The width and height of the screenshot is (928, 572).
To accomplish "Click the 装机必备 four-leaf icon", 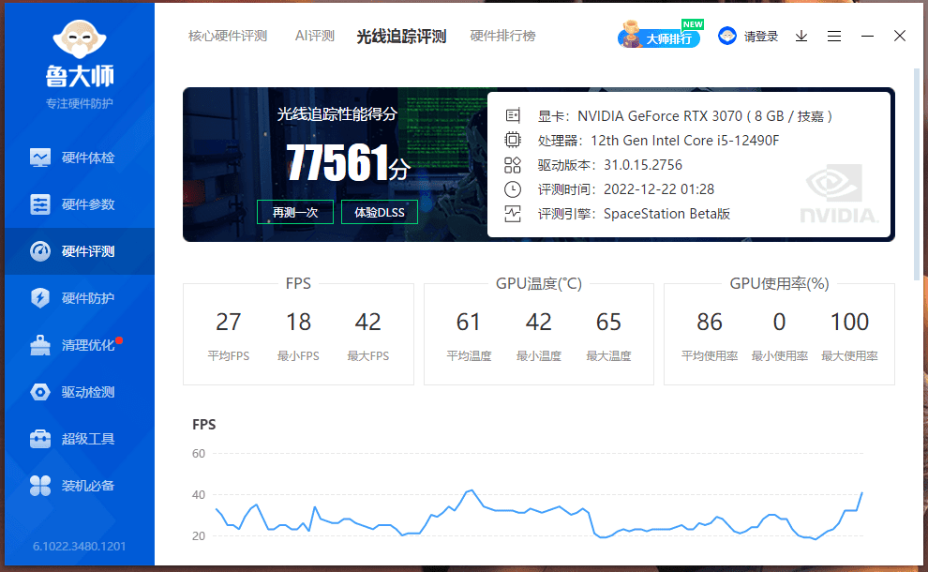I will coord(40,486).
